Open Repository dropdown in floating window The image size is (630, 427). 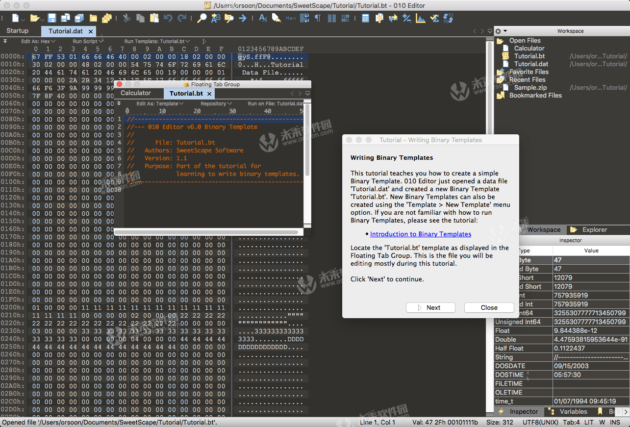216,103
